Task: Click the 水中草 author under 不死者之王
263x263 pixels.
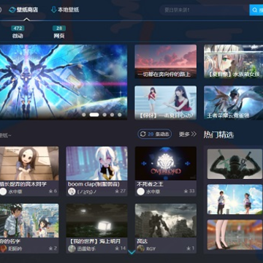Action: [153, 192]
